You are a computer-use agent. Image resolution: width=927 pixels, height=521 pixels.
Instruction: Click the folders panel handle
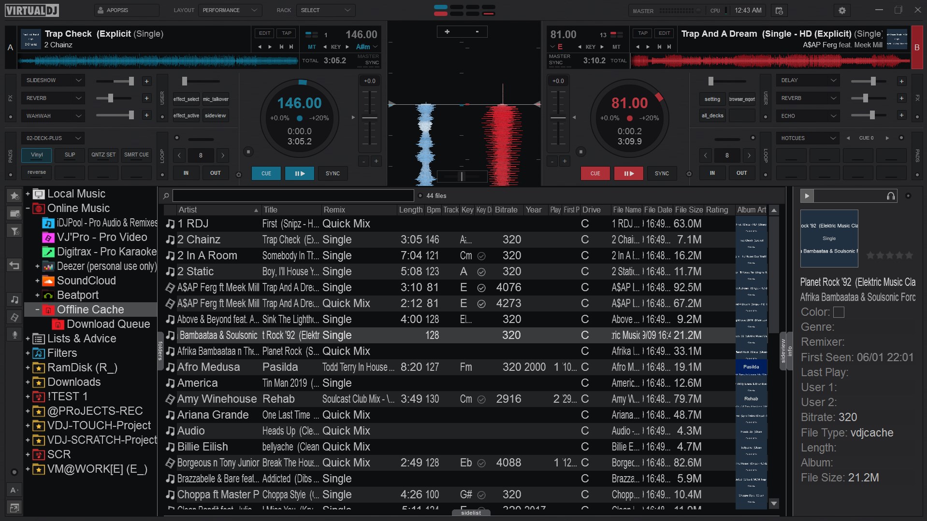[160, 351]
